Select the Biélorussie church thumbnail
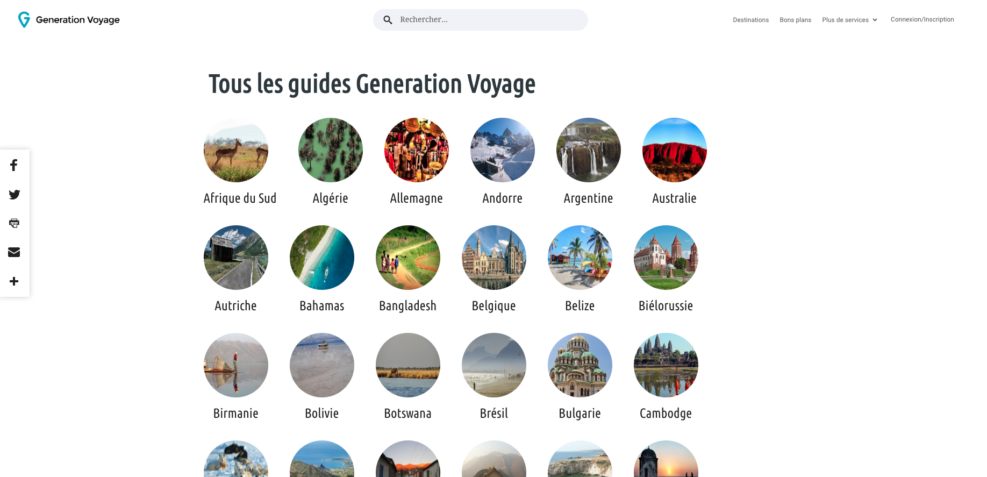987x477 pixels. coord(666,258)
